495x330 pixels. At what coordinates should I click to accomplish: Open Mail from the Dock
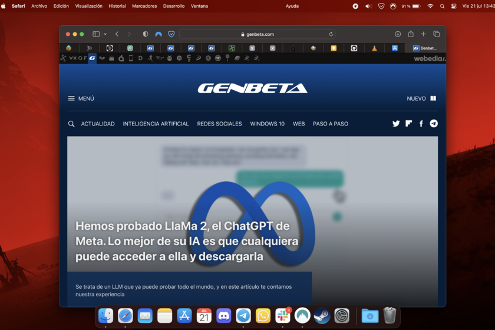[145, 316]
